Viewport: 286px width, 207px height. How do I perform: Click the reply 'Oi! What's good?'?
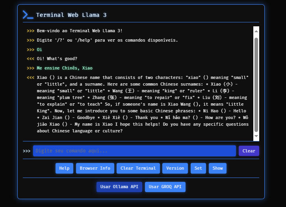[57, 59]
